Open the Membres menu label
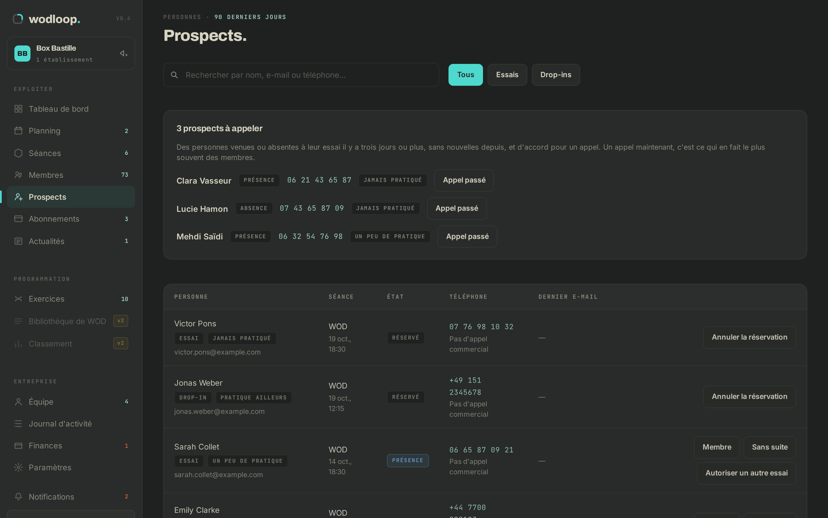 click(46, 175)
